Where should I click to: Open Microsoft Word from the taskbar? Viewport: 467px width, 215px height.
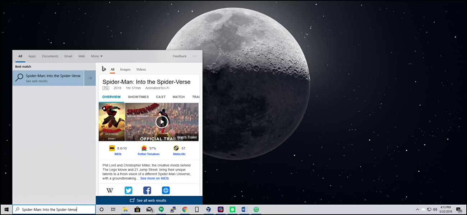click(244, 210)
